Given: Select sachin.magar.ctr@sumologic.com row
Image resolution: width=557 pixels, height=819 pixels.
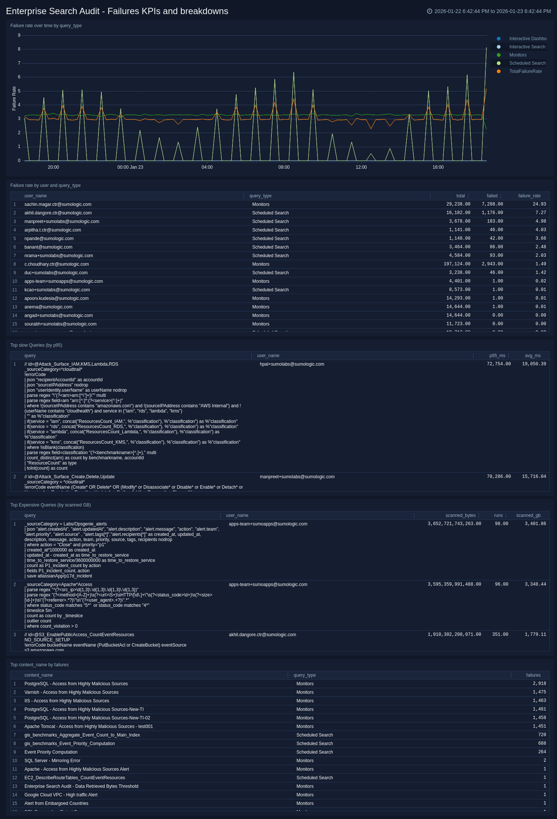Looking at the screenshot, I should (x=58, y=204).
